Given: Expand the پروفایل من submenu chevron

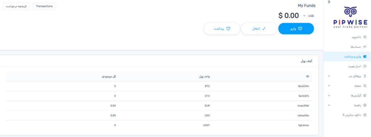Looking at the screenshot, I should (x=329, y=76).
